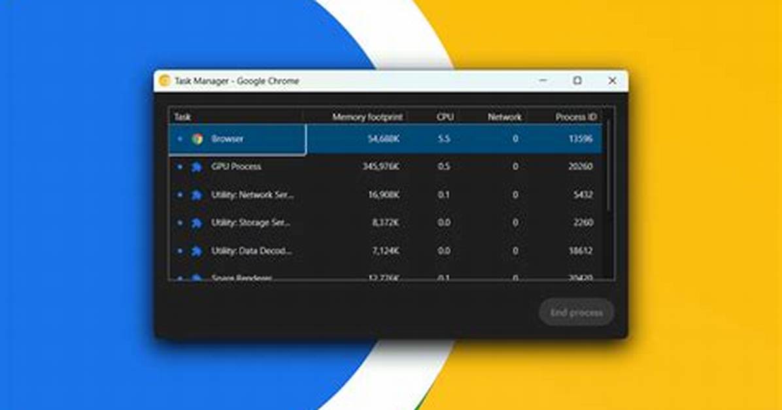Sort by the Memory footprint column header
Image resolution: width=782 pixels, height=410 pixels.
click(367, 117)
